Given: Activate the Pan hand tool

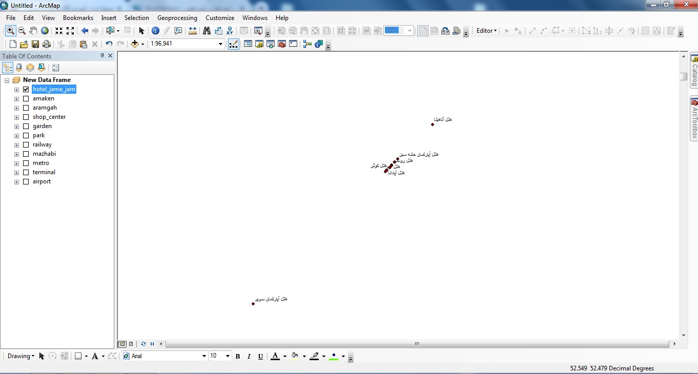Looking at the screenshot, I should click(x=33, y=31).
